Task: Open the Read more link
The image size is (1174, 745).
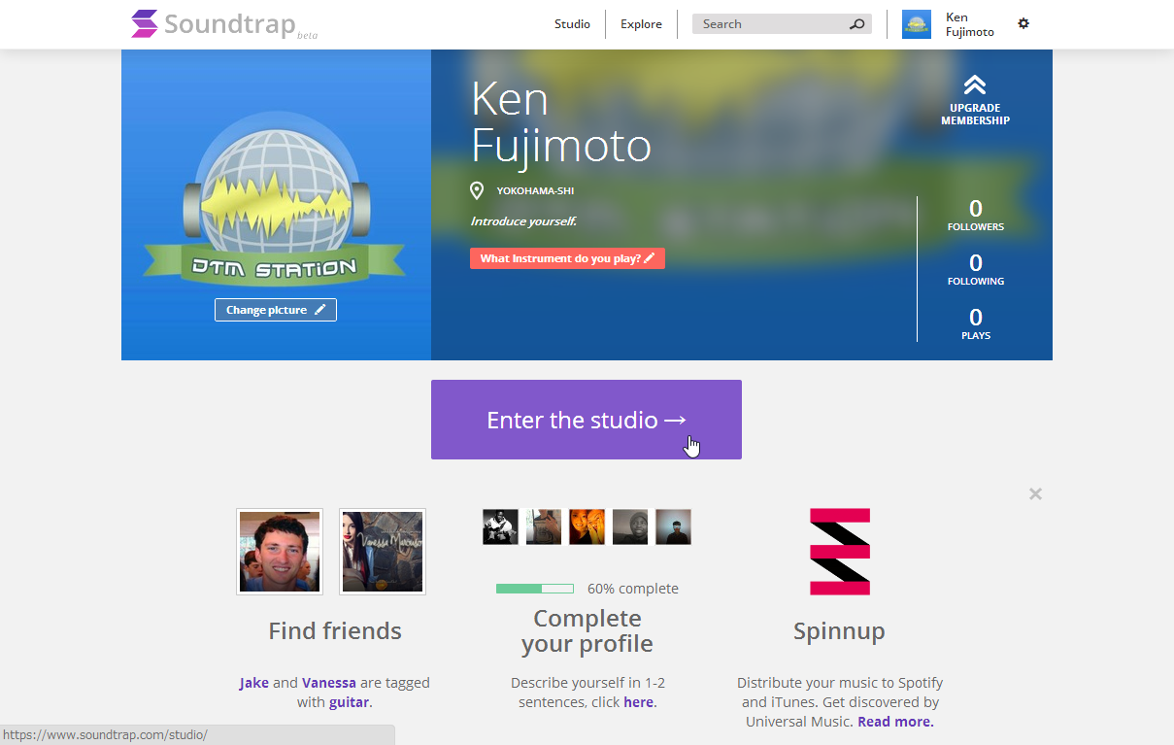Action: pos(895,722)
